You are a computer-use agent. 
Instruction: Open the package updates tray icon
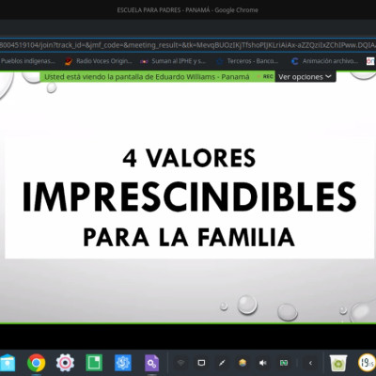pos(243,363)
